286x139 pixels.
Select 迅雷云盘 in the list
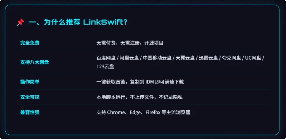click(208, 58)
